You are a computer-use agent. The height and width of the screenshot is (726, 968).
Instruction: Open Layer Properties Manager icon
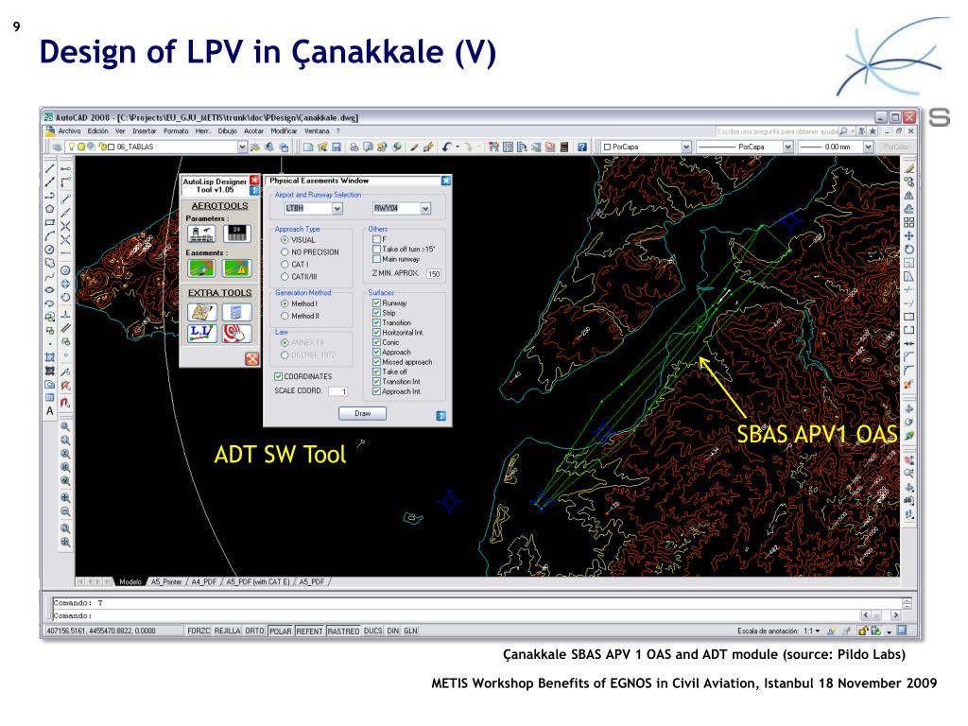click(x=56, y=147)
